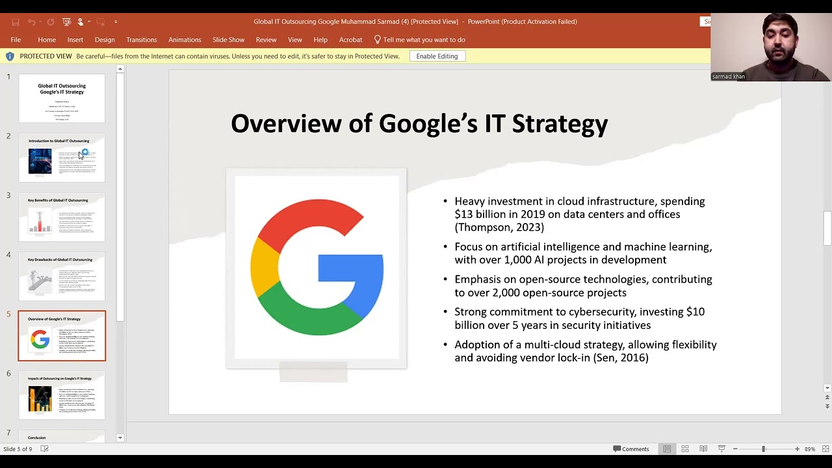Open Undo history dropdown arrow
The height and width of the screenshot is (468, 832).
point(40,22)
